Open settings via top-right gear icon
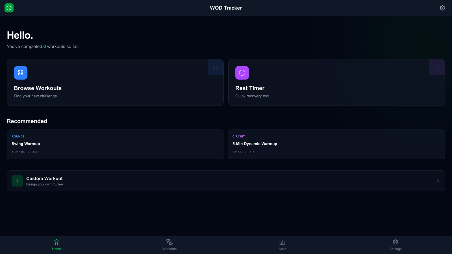The height and width of the screenshot is (254, 452). (442, 8)
